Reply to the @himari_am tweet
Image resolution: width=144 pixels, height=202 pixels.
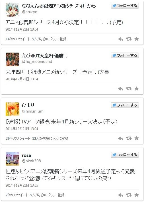point(121,138)
